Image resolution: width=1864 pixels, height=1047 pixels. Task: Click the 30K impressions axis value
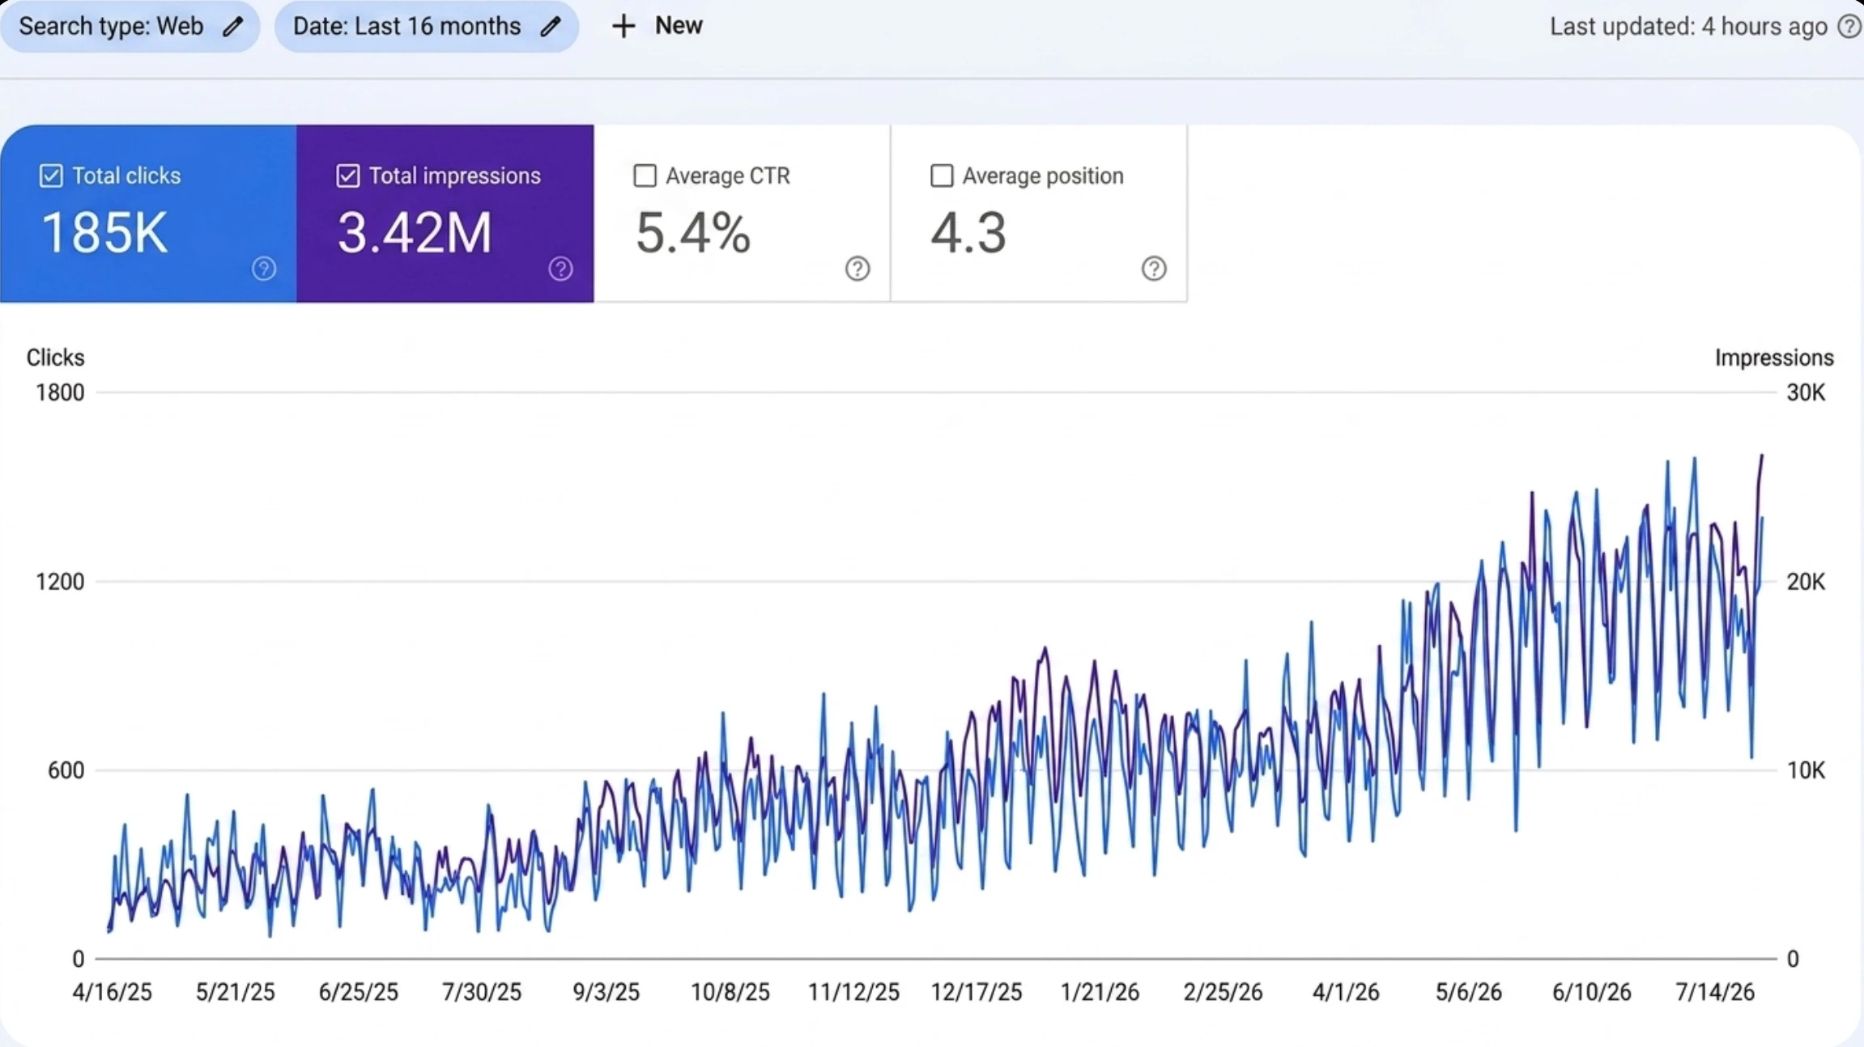[x=1807, y=393]
